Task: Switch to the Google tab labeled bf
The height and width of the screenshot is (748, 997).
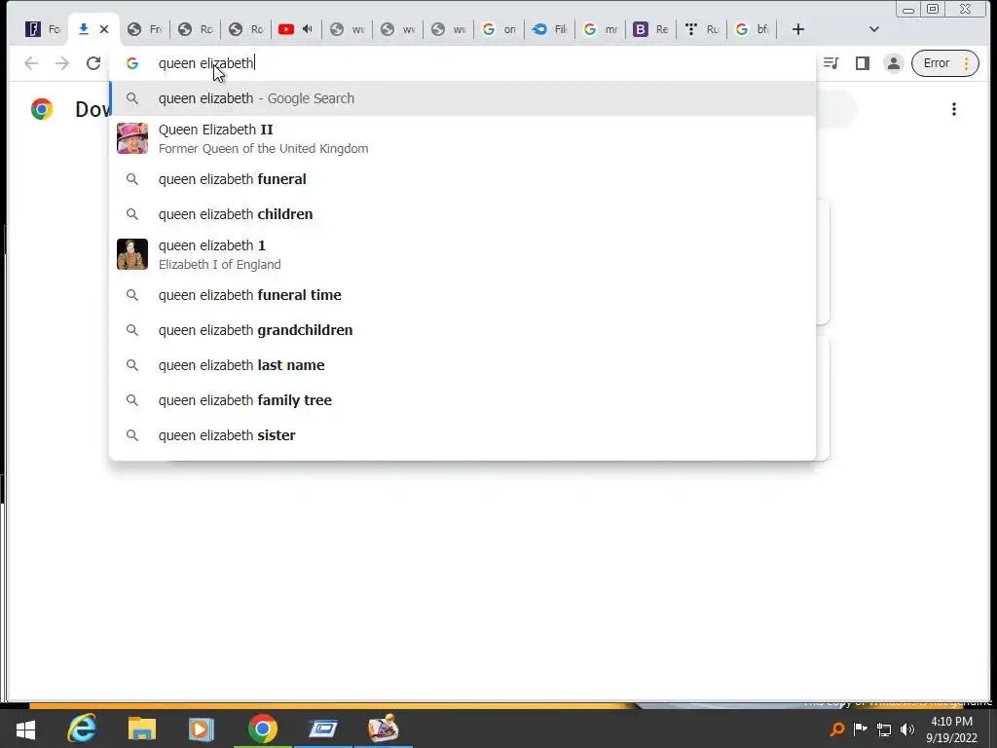Action: coord(753,29)
